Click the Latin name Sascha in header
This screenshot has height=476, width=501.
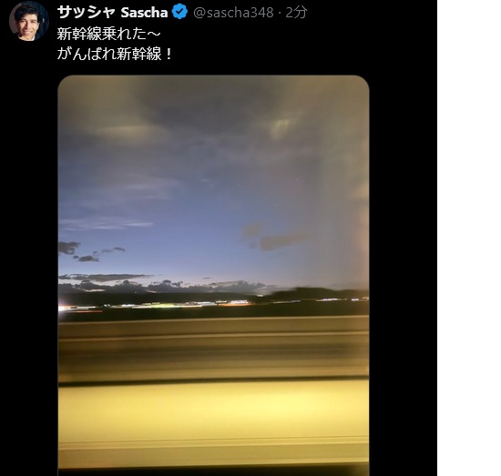[x=144, y=13]
